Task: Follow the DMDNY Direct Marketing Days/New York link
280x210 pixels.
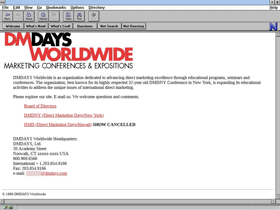Action: pyautogui.click(x=64, y=115)
